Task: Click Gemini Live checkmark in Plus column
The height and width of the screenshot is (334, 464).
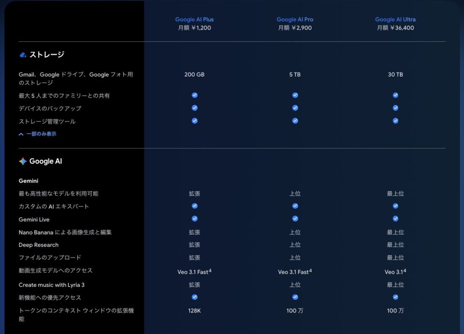Action: pyautogui.click(x=194, y=218)
